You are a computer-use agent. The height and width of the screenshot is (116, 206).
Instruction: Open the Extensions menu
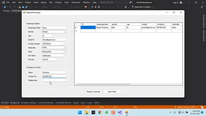click(x=76, y=2)
